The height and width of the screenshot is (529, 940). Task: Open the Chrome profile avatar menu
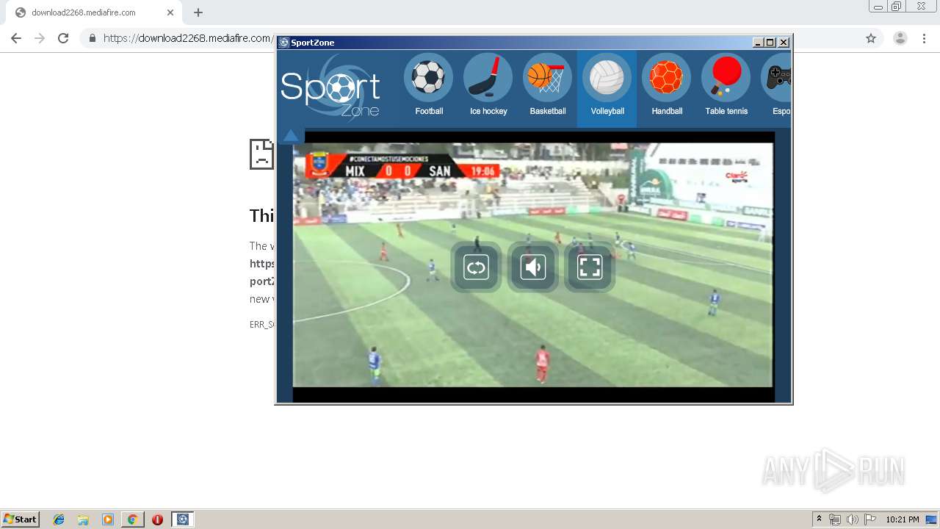tap(900, 38)
